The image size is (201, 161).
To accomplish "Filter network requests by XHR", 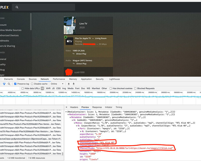I will point(48,88).
